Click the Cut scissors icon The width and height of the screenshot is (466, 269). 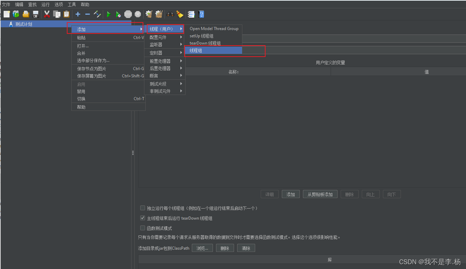[47, 14]
